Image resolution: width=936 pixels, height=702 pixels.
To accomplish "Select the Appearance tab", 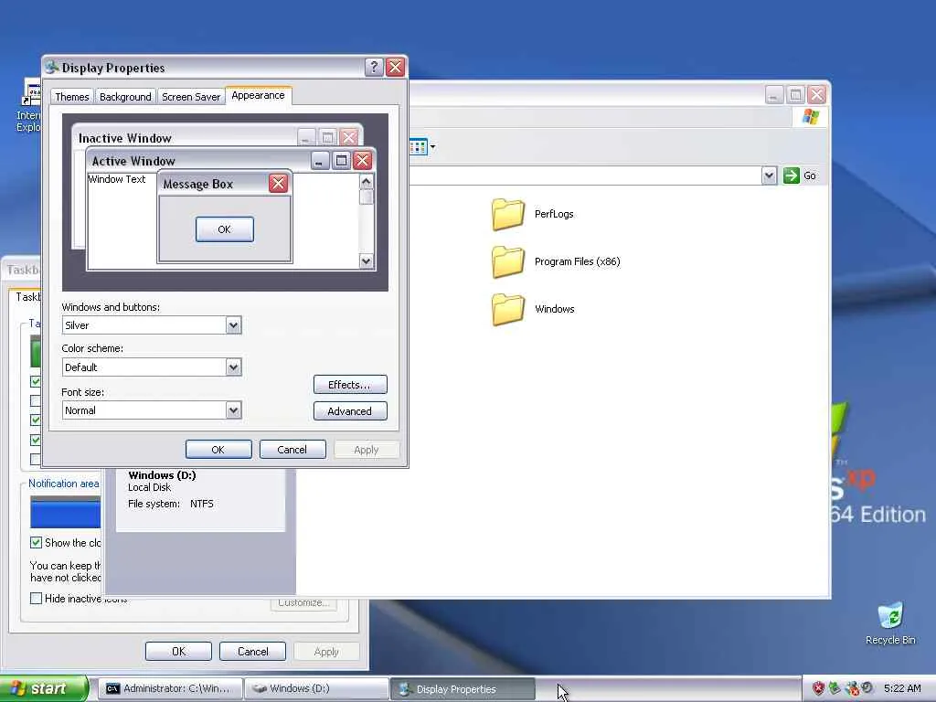I will (258, 95).
